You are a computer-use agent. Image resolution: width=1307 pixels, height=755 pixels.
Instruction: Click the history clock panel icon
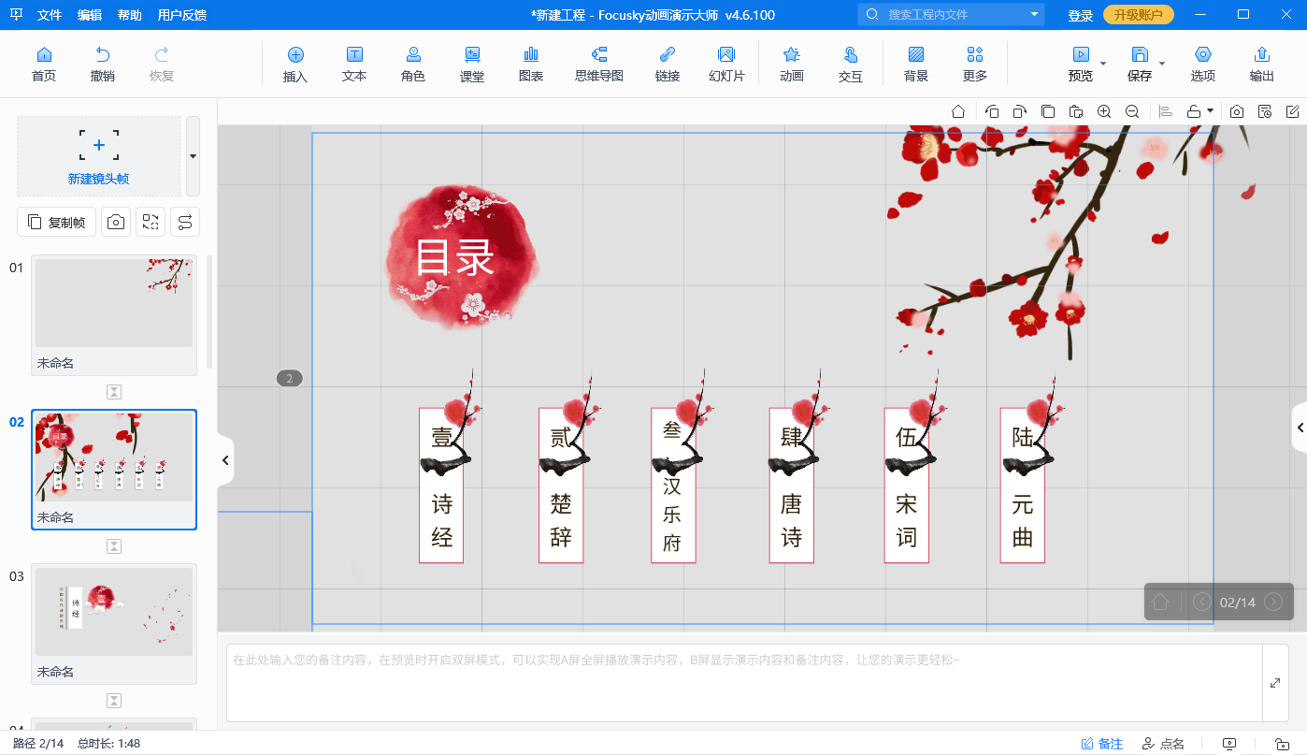[x=1265, y=111]
